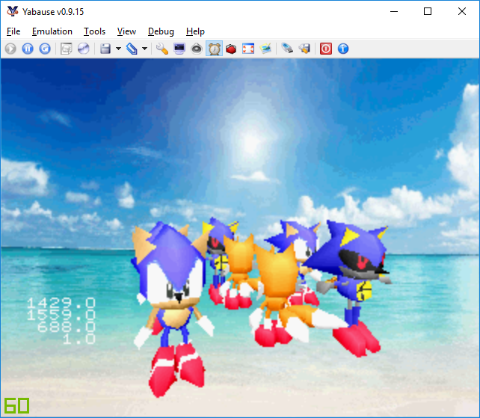Click the floppy disk save state icon

tap(105, 49)
